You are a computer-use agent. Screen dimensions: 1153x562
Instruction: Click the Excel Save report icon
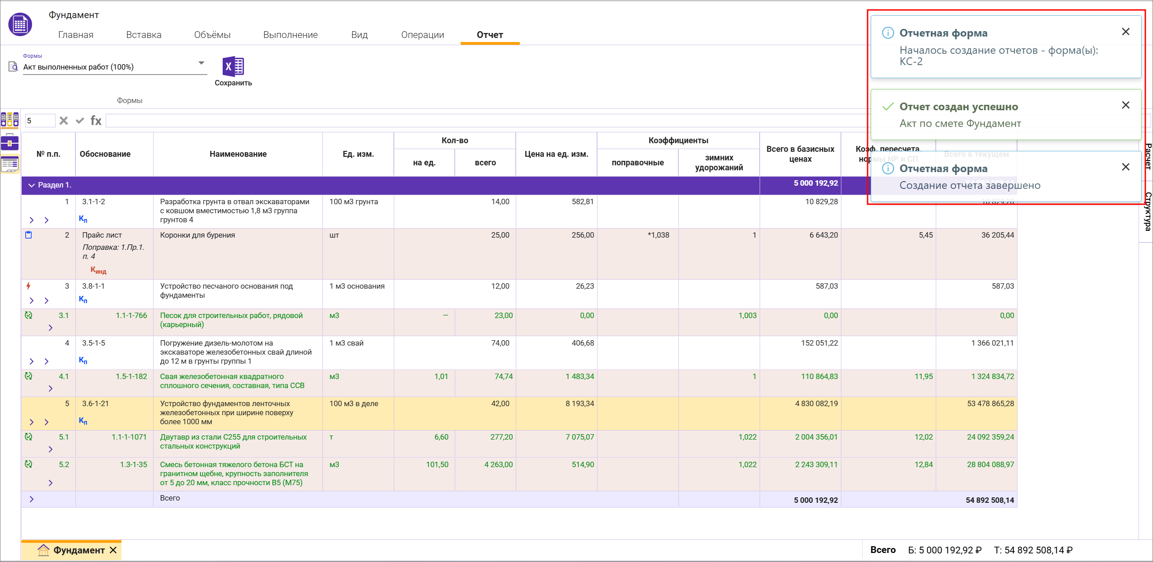tap(233, 67)
